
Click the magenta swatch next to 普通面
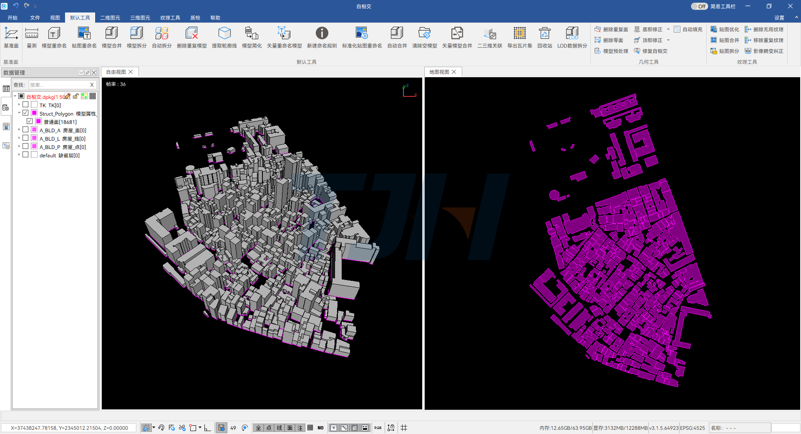(x=38, y=121)
